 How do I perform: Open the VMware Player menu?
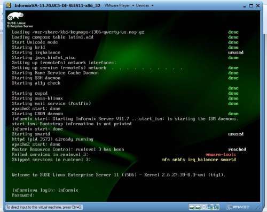pyautogui.click(x=117, y=5)
